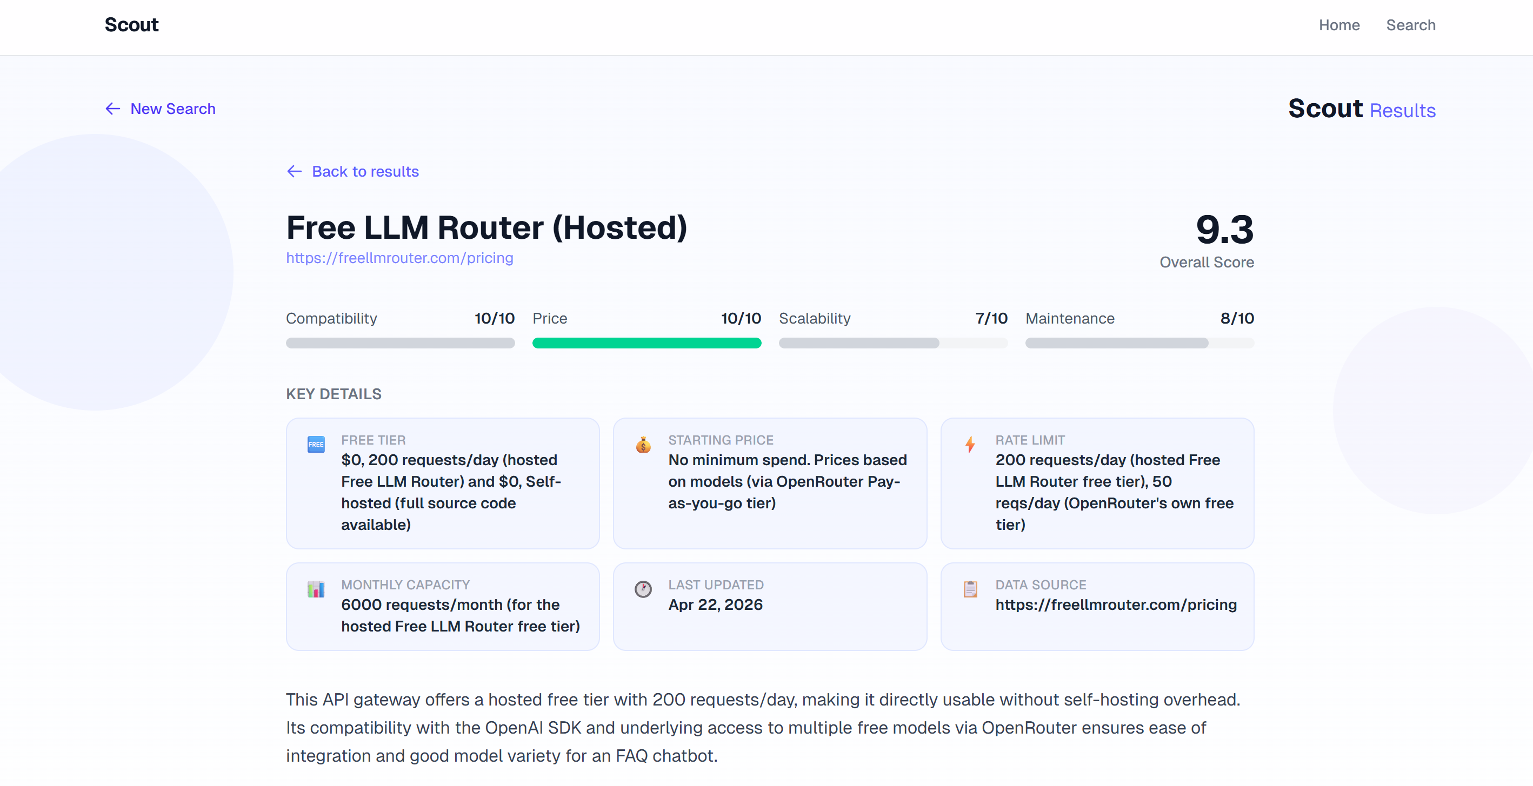
Task: Open the Home nav item
Action: (x=1338, y=25)
